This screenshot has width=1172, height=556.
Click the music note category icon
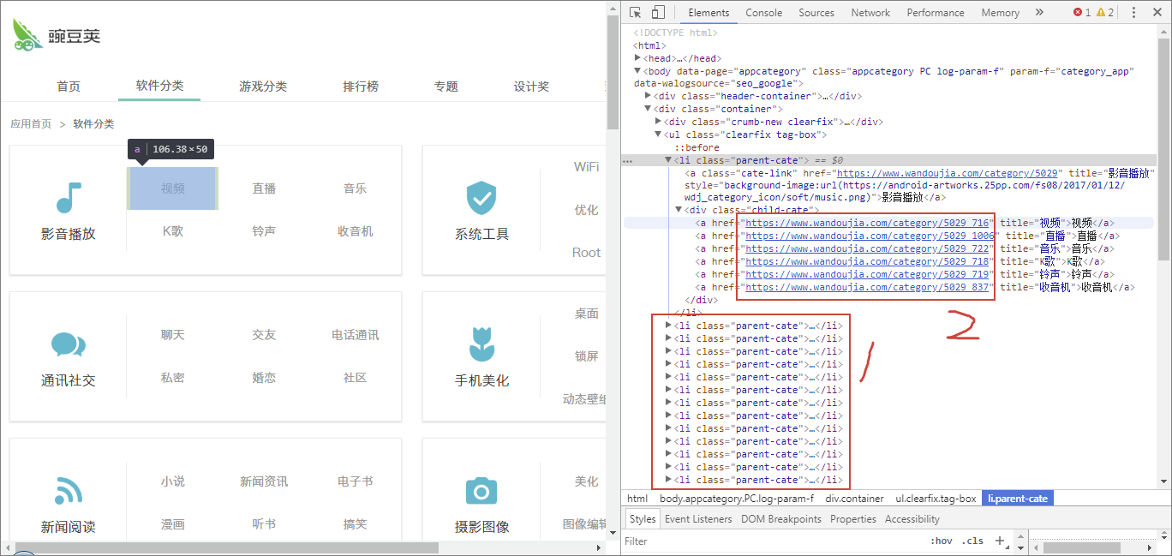tap(68, 198)
